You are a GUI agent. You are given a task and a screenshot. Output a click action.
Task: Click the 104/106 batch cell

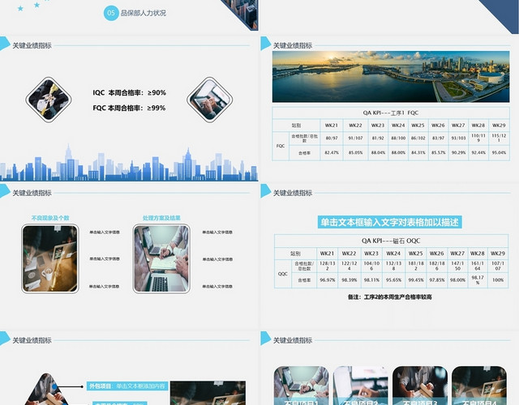coord(371,266)
